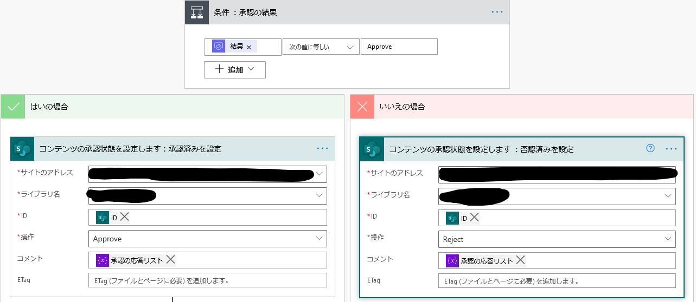Click the approval icon in the 結果 token
The width and height of the screenshot is (696, 302).
[x=219, y=47]
